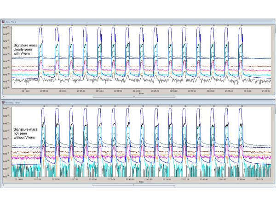Select first cycle marker above vlens trend

pos(41,25)
